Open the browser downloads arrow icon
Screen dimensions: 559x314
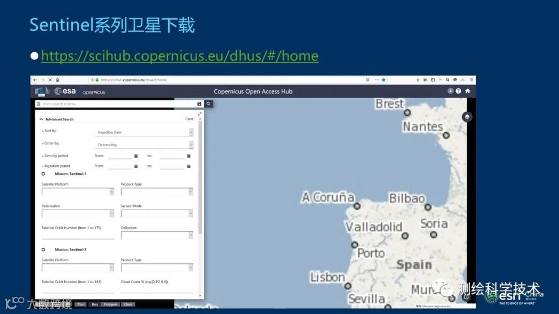pos(418,80)
